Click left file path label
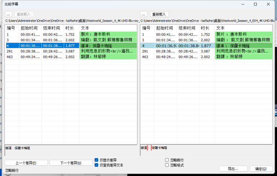Image resolution: width=277 pixels, height=176 pixels. point(72,20)
